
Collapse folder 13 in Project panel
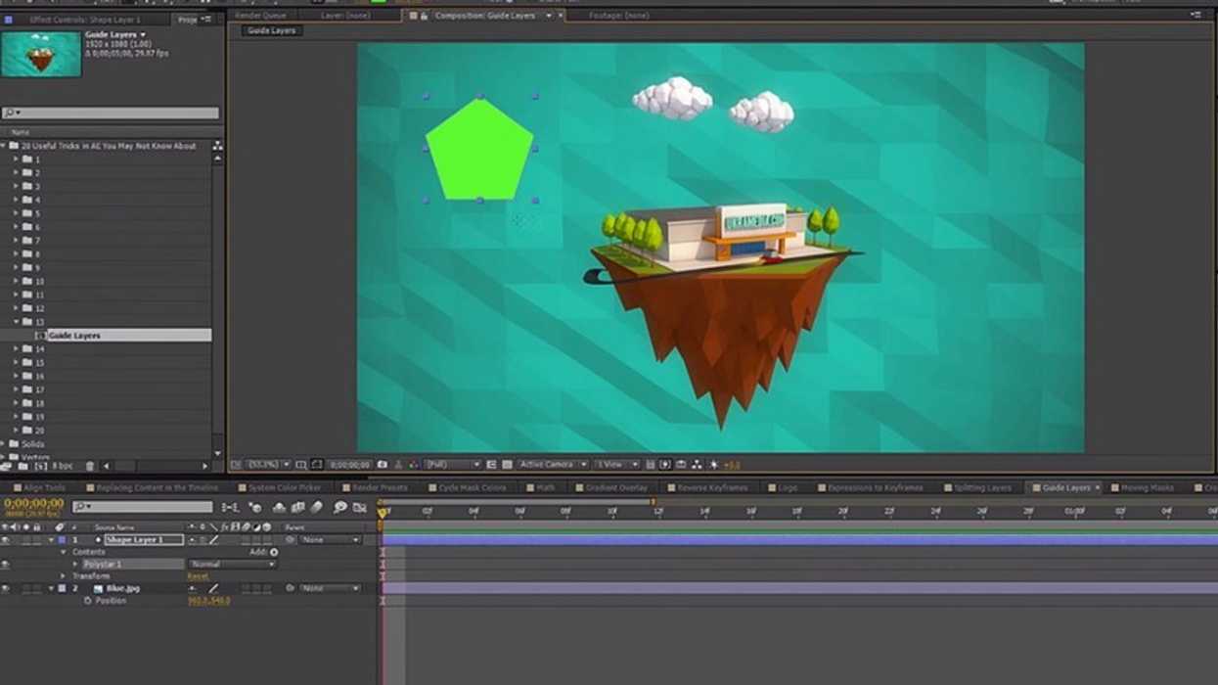17,322
